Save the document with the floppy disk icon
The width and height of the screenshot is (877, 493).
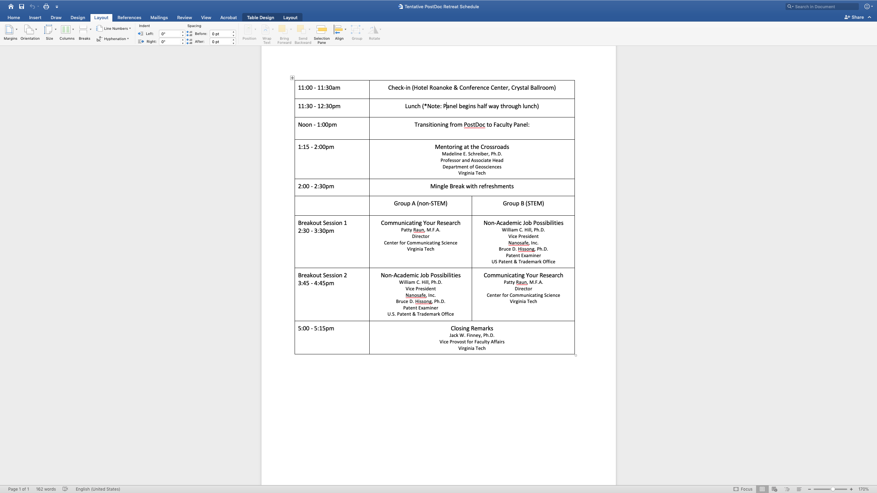[x=22, y=7]
